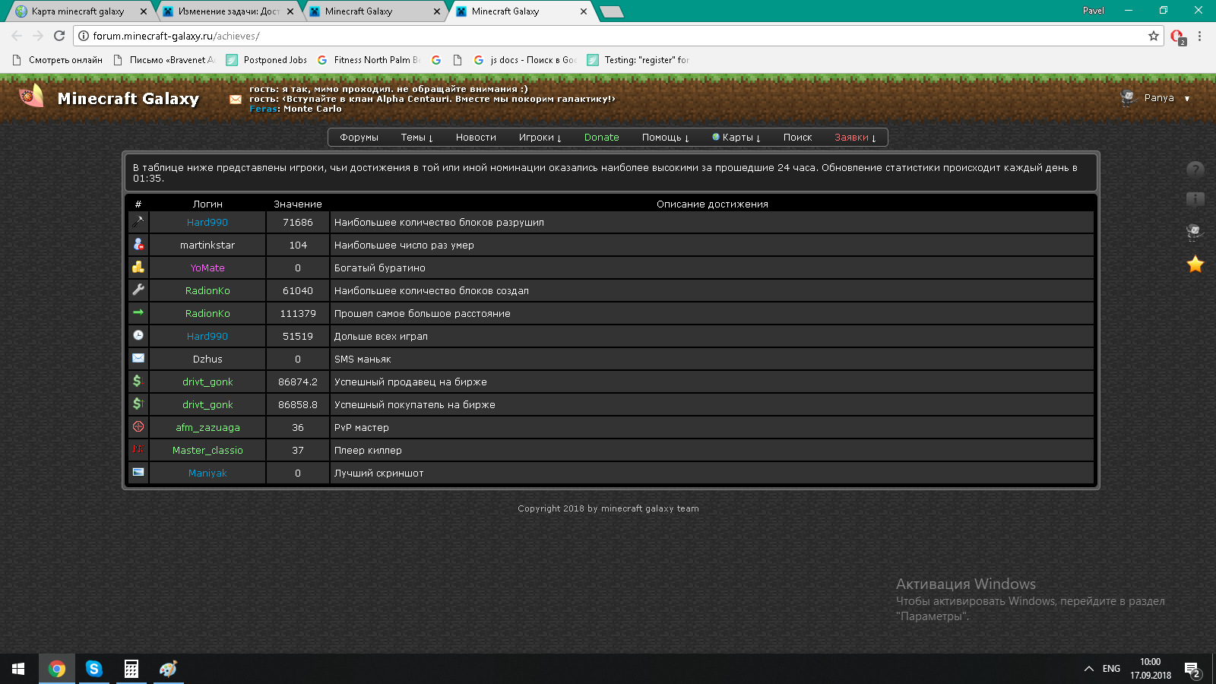This screenshot has width=1216, height=684.
Task: Open the Форумы menu item
Action: [x=359, y=138]
